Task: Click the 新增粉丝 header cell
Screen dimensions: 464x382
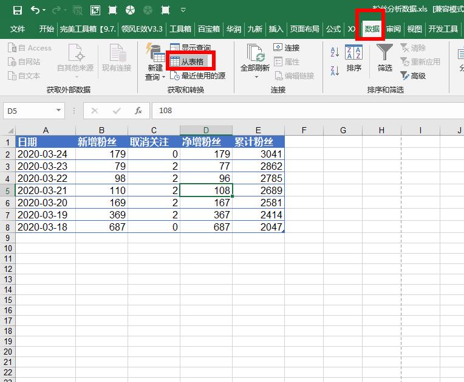Action: click(x=101, y=142)
